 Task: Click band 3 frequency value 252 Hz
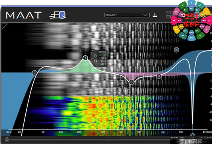102,52
